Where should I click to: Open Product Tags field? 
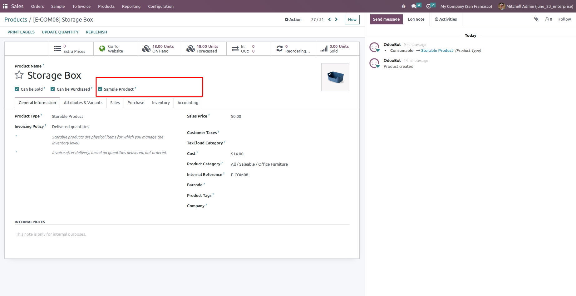click(290, 196)
